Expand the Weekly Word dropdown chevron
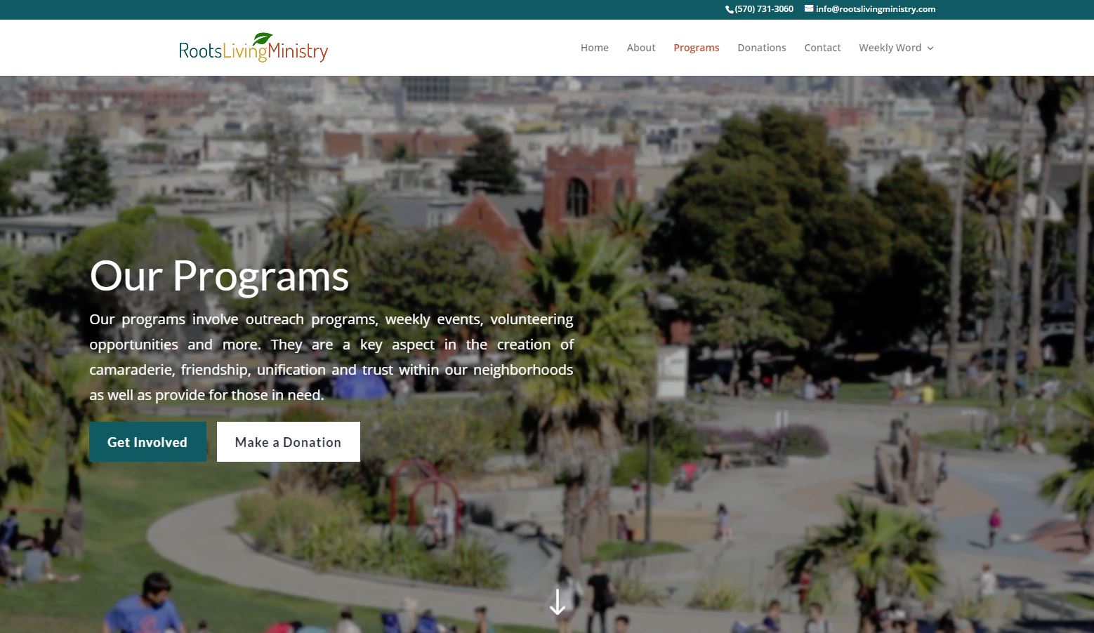This screenshot has height=633, width=1094. click(930, 48)
